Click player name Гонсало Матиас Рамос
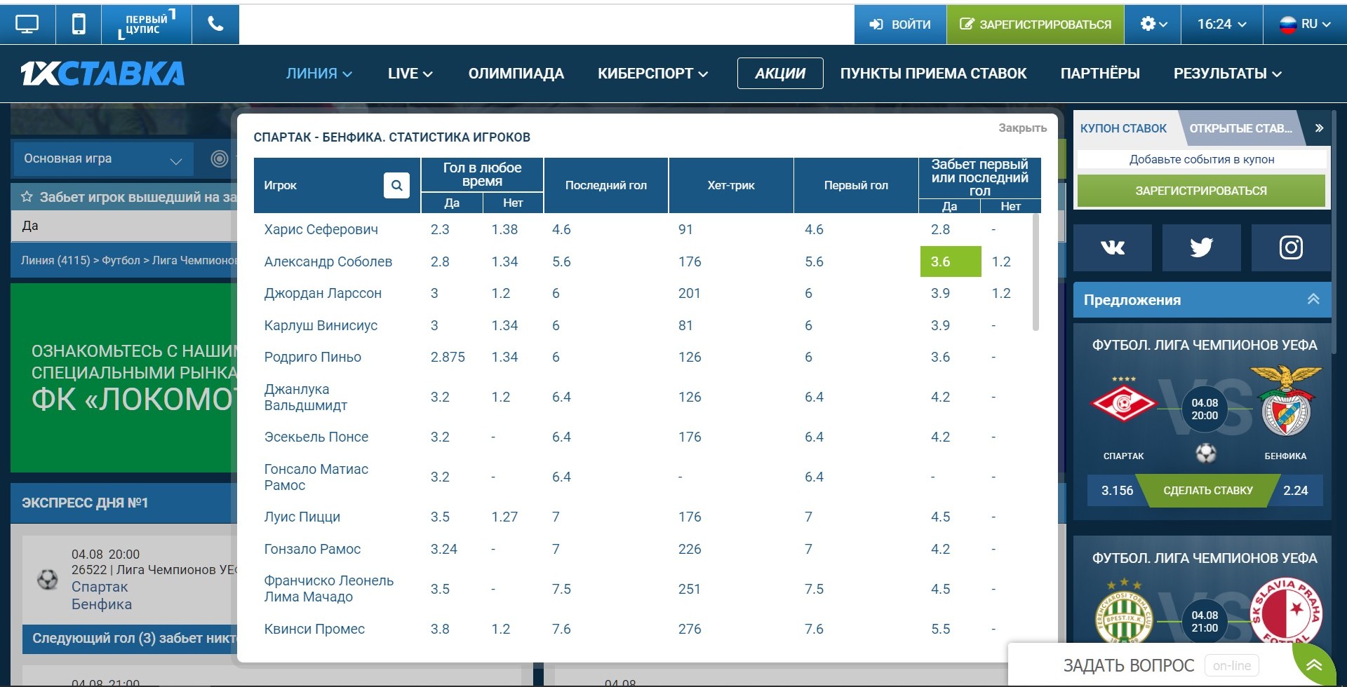The height and width of the screenshot is (687, 1347). click(x=316, y=477)
